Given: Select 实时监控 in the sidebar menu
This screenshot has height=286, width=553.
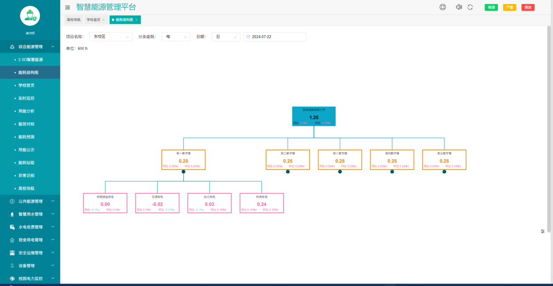Looking at the screenshot, I should click(x=27, y=98).
